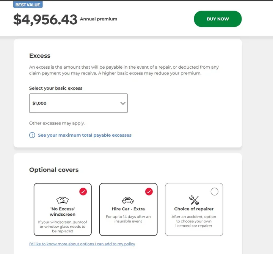The height and width of the screenshot is (254, 273).
Task: Click the Choice of repairer card title
Action: tap(194, 209)
